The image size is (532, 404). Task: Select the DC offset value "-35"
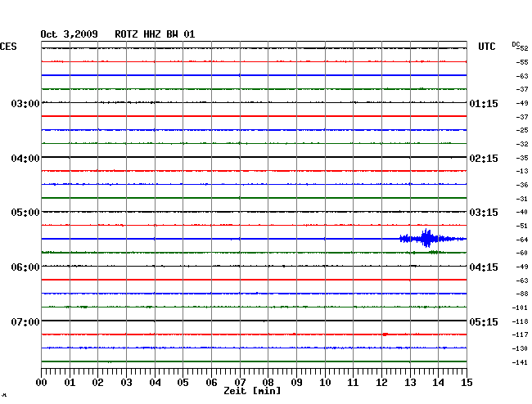[x=522, y=158]
